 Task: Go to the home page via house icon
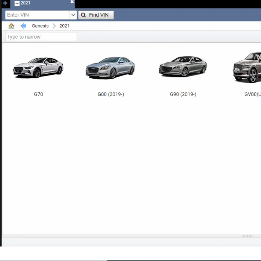11,26
